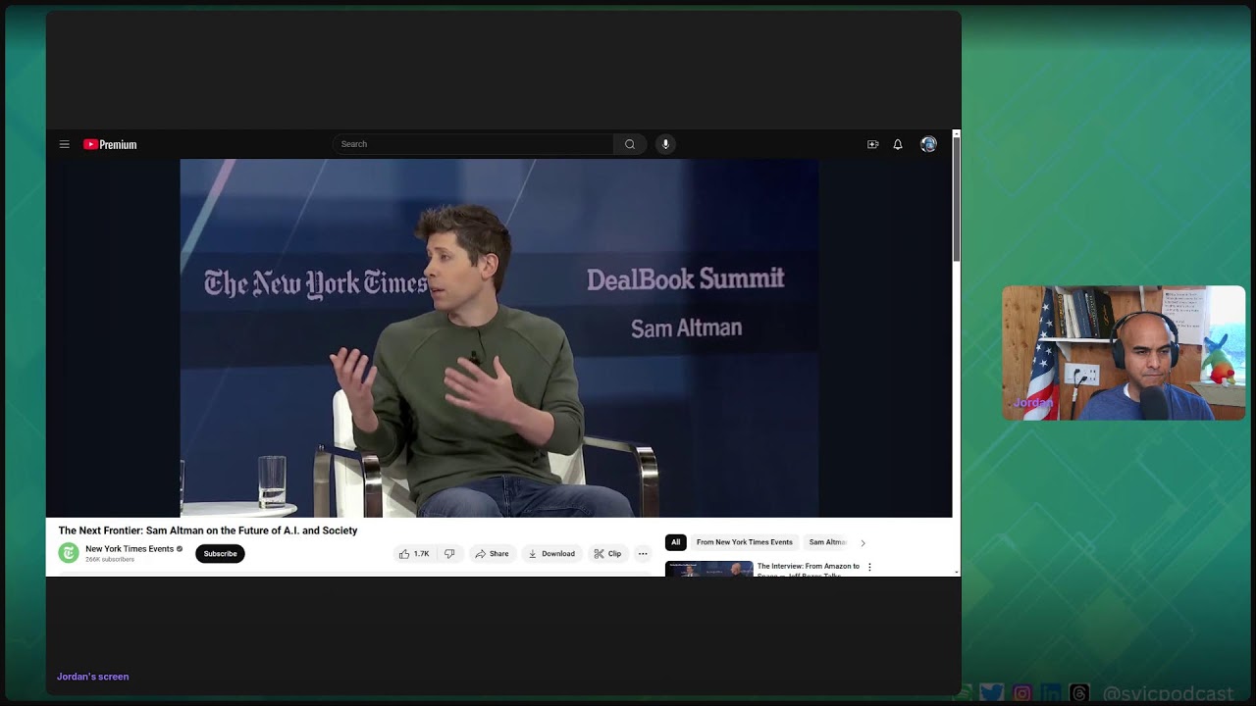Download the video
Viewport: 1256px width, 706px height.
551,554
